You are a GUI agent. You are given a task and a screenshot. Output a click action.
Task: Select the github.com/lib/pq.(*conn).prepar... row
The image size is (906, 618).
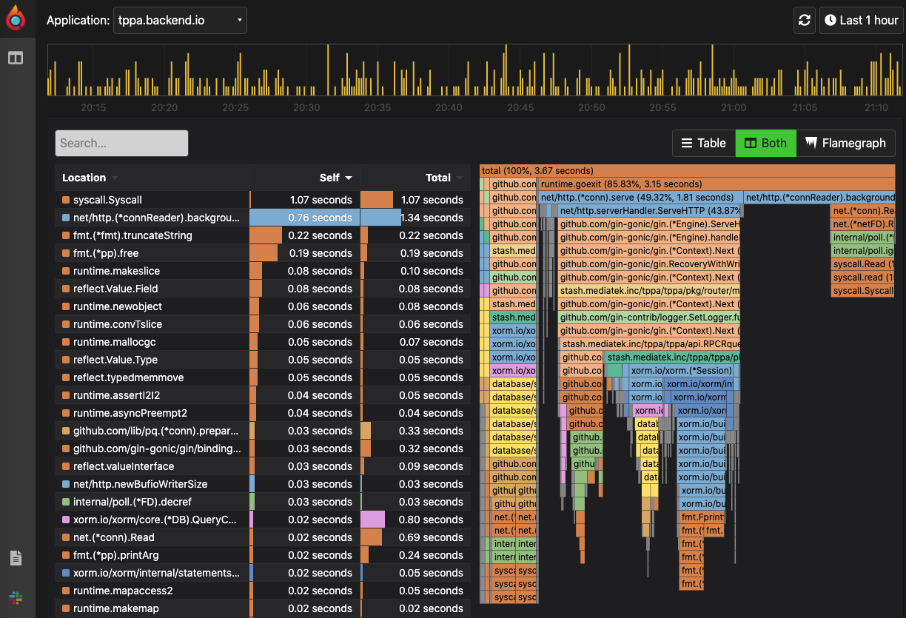pyautogui.click(x=263, y=431)
